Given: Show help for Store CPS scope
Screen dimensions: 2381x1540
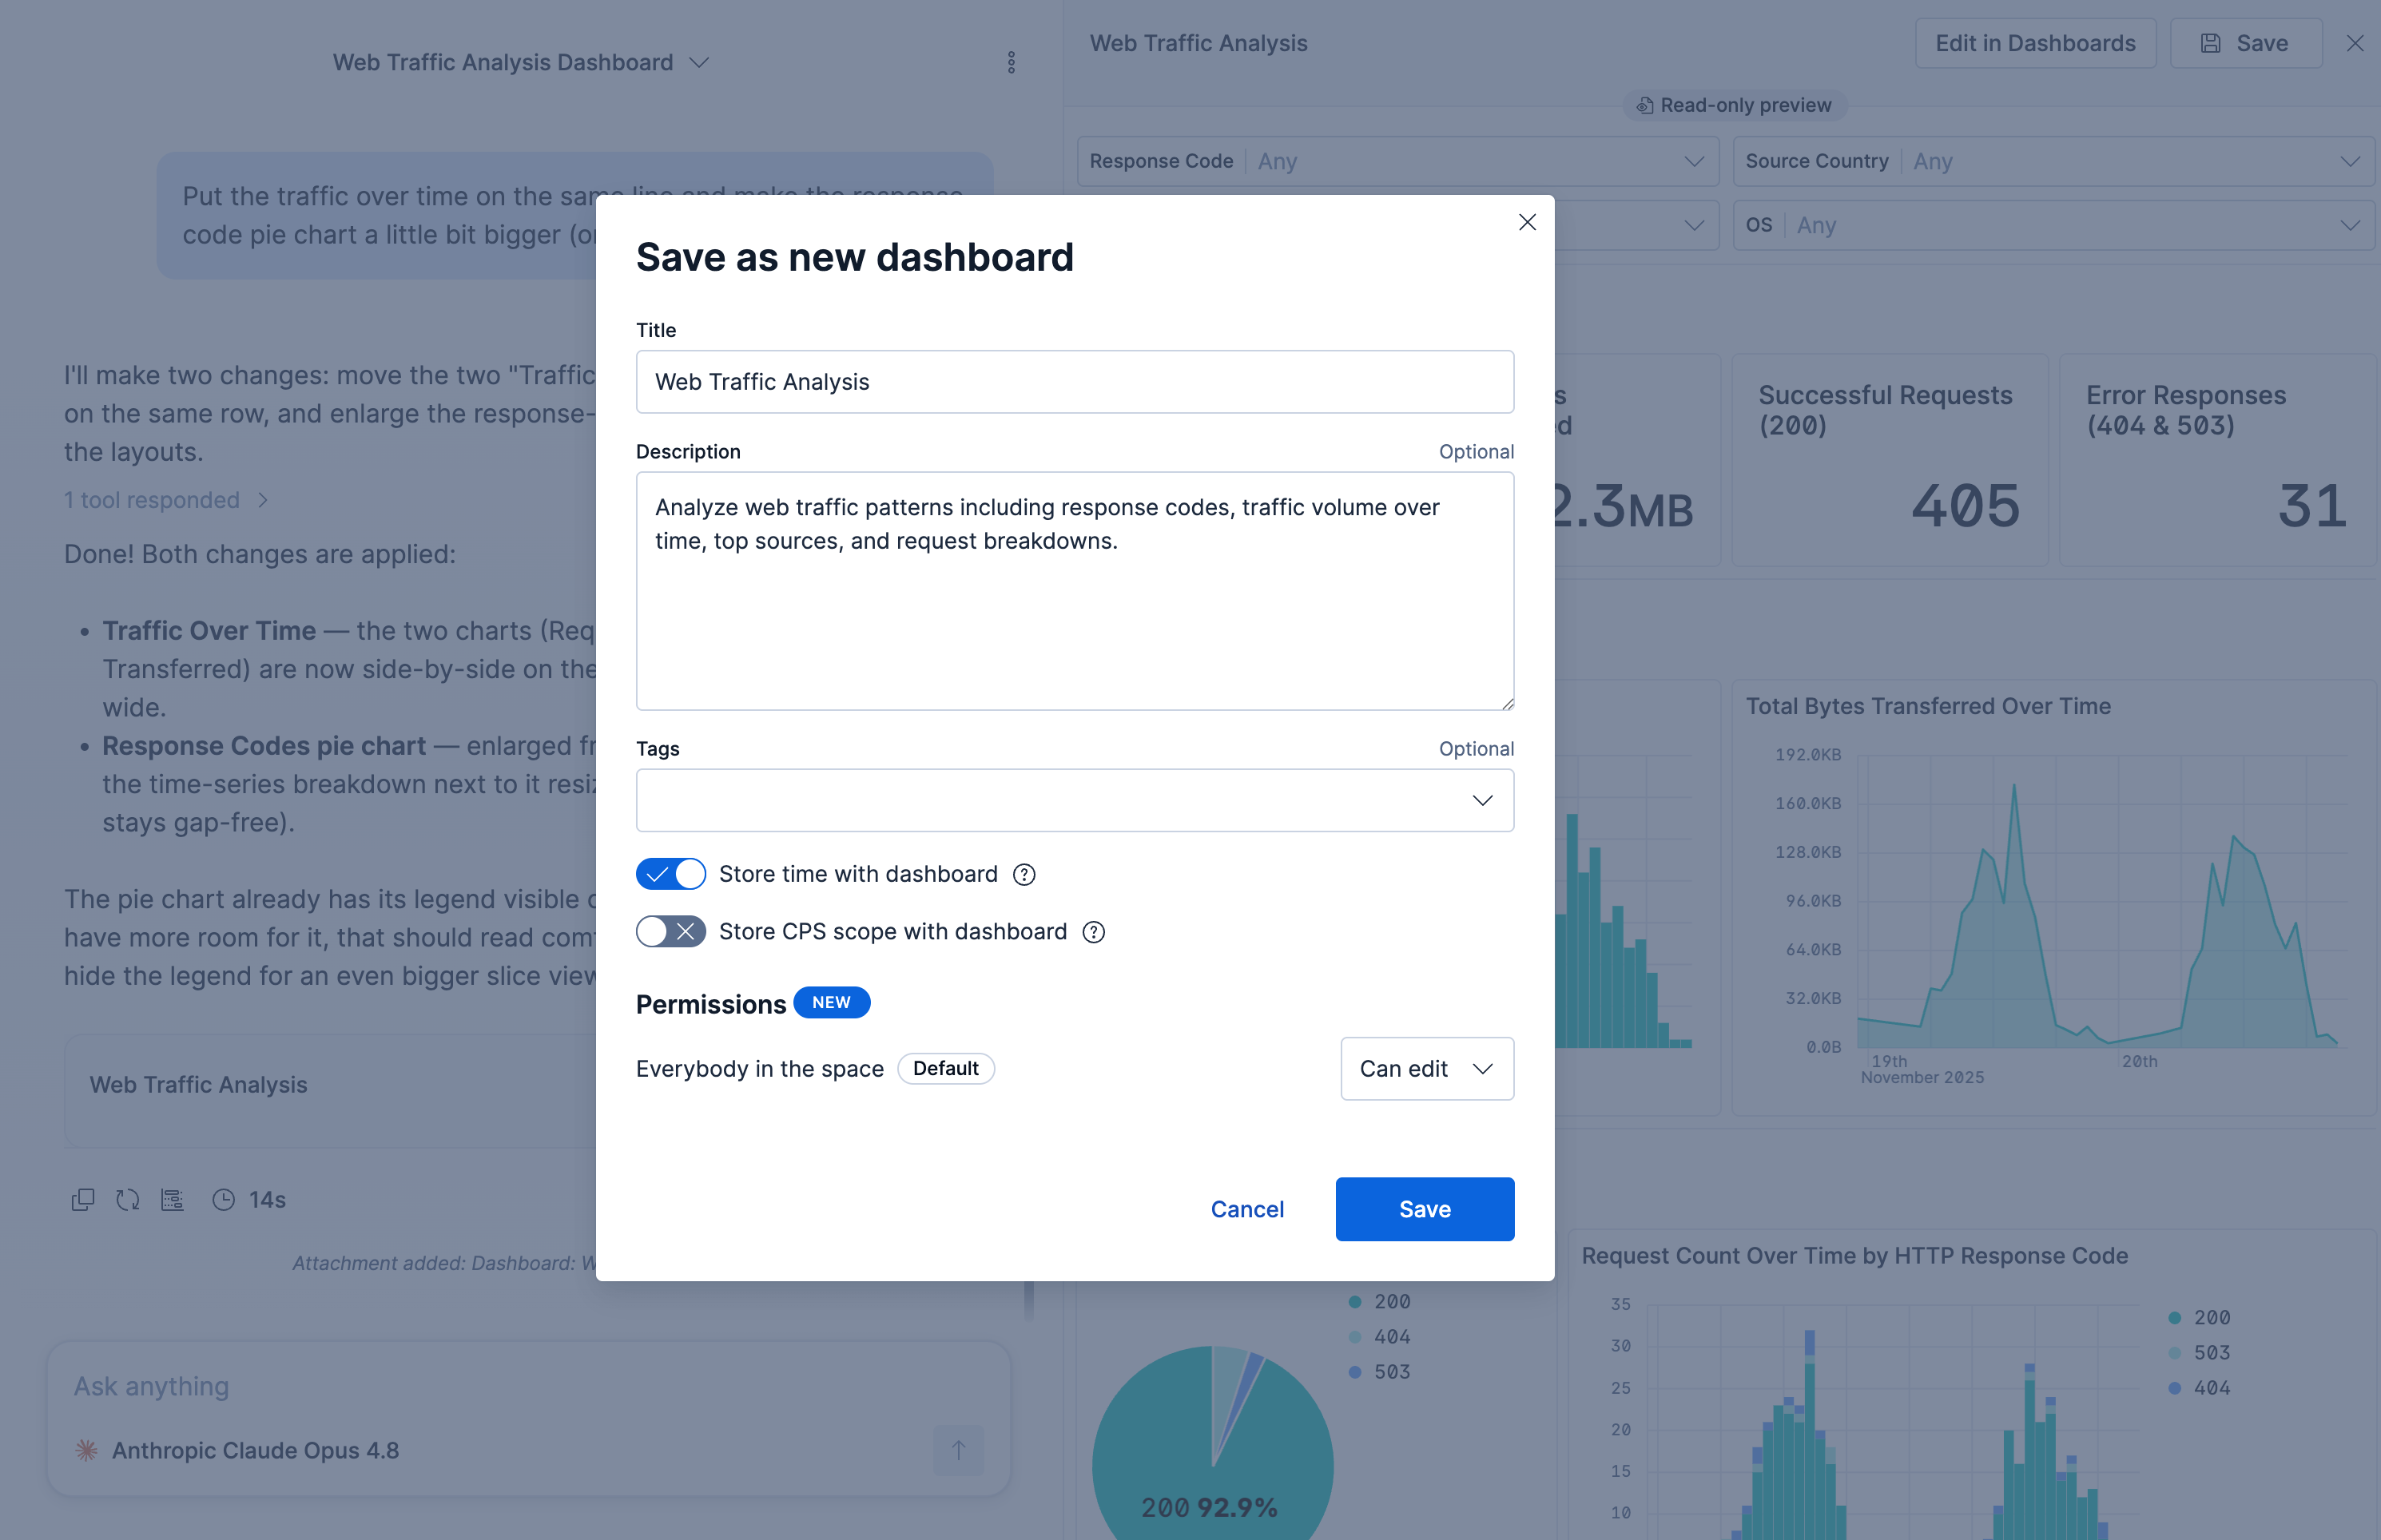Looking at the screenshot, I should pyautogui.click(x=1094, y=932).
